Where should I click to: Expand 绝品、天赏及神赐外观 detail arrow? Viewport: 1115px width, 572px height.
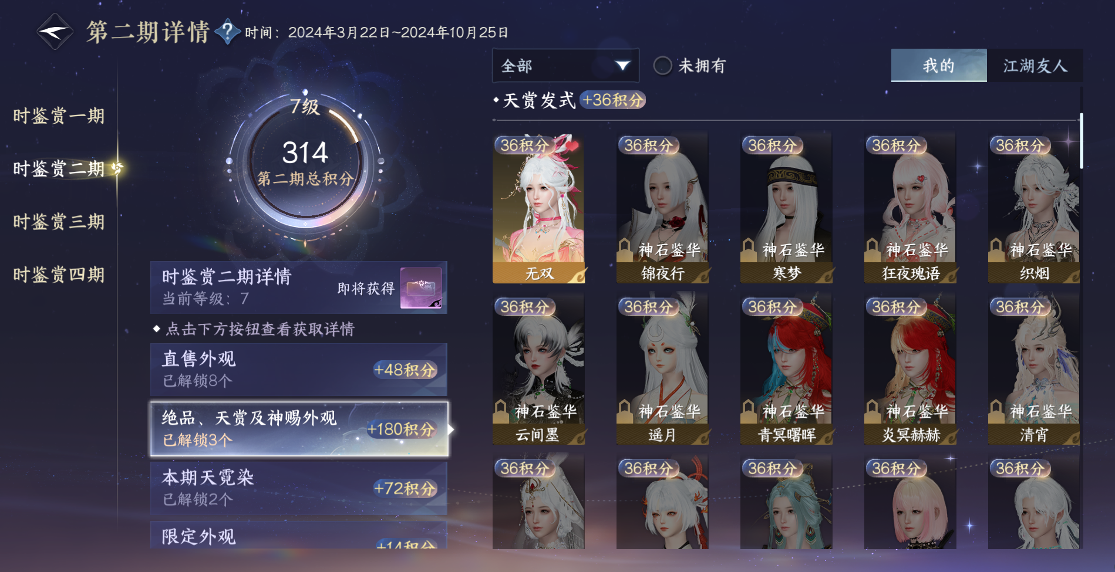[x=451, y=429]
